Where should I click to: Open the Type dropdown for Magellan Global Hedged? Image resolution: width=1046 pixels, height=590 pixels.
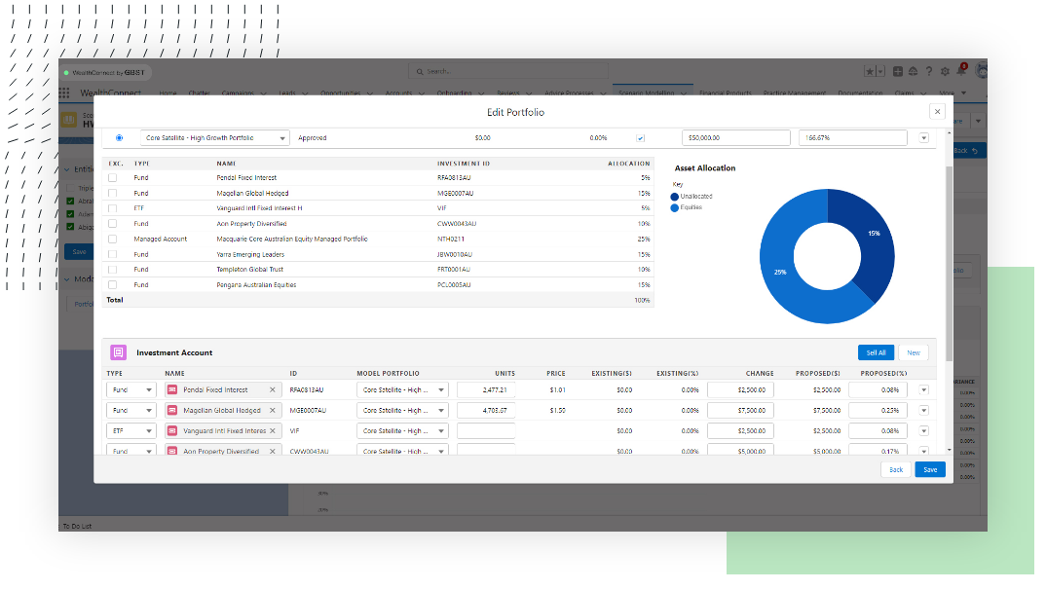coord(131,411)
